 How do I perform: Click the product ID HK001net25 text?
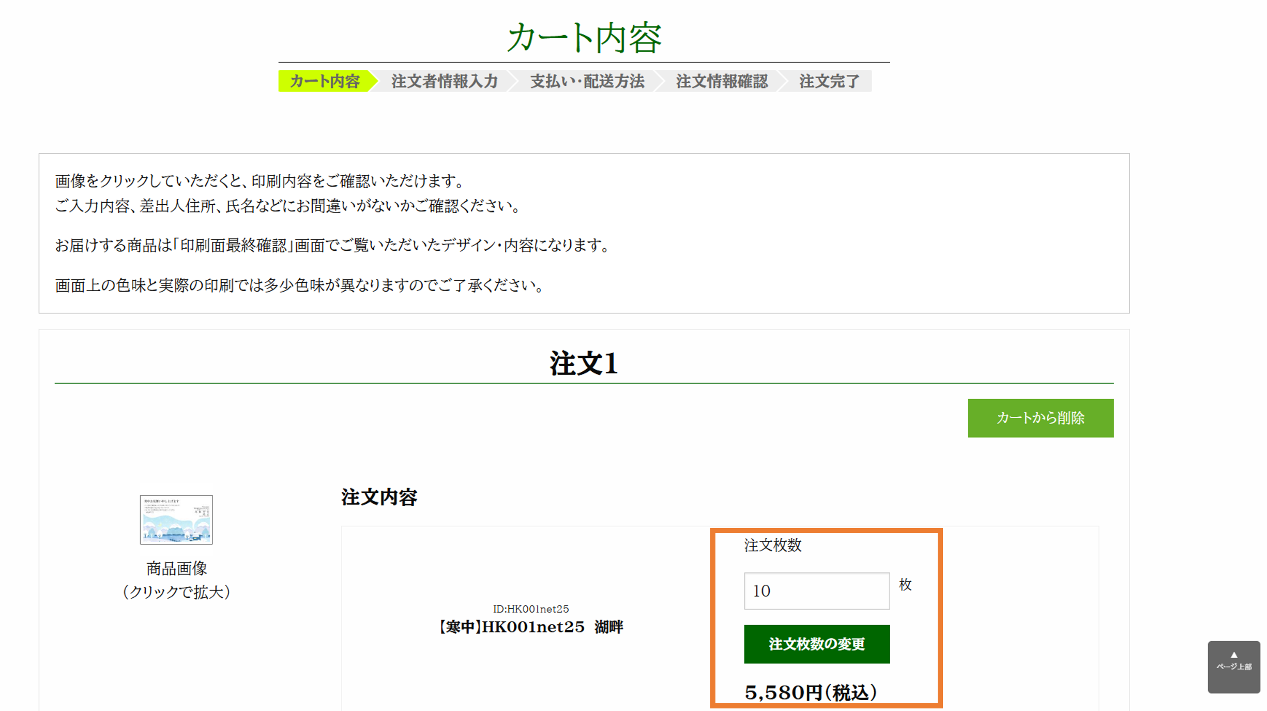[x=531, y=609]
